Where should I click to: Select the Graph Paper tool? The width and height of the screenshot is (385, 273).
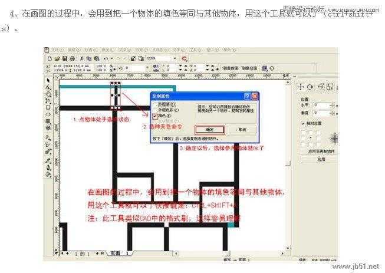point(48,121)
